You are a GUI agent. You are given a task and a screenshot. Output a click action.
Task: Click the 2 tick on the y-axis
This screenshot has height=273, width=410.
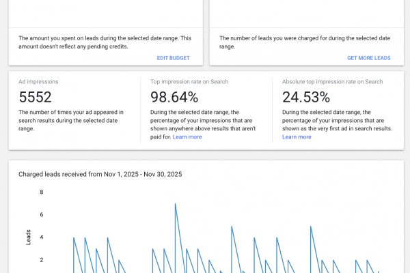[x=41, y=260]
